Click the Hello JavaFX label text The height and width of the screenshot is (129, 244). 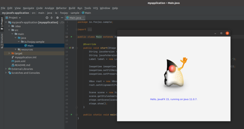tap(174, 99)
